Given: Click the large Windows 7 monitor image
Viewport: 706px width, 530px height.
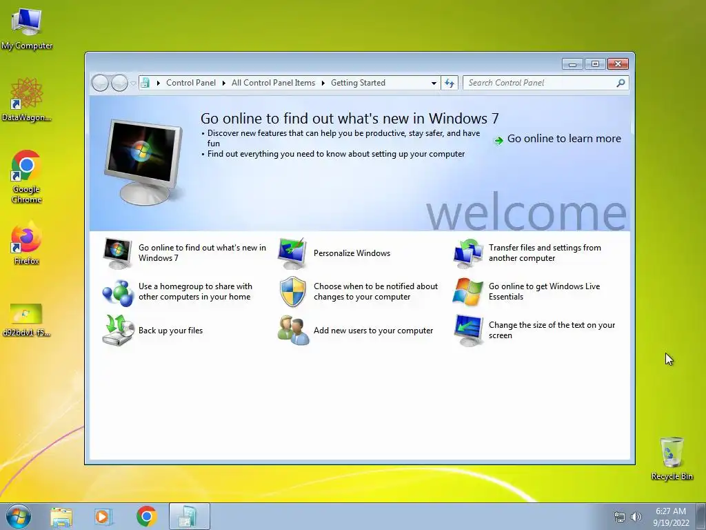Looking at the screenshot, I should pos(143,161).
